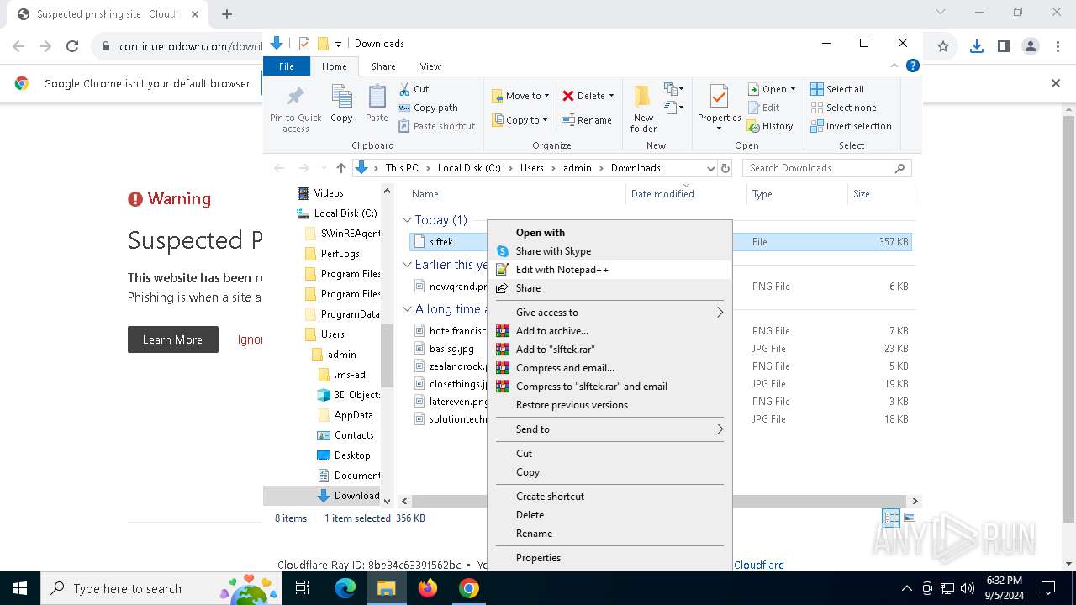Screen dimensions: 1076x605
Task: Switch to details view icon
Action: (891, 518)
